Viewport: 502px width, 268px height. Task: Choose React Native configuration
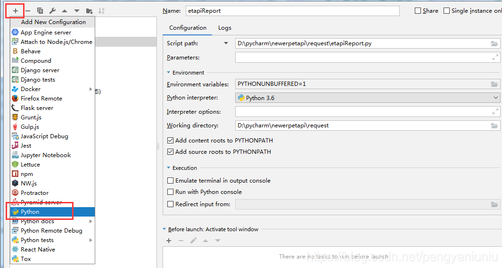tap(52, 250)
